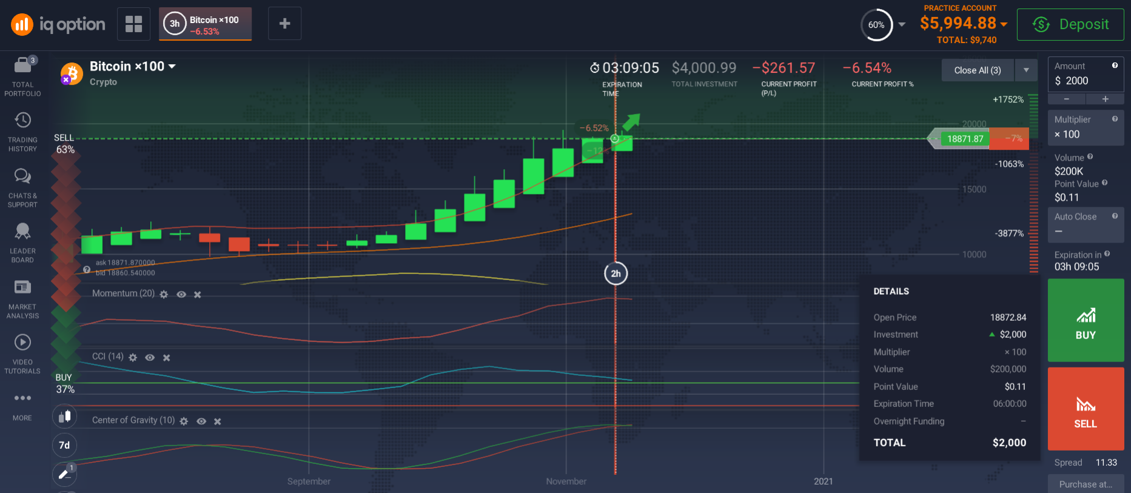The image size is (1131, 493).
Task: Expand the 60% indicator dropdown arrow
Action: point(902,25)
